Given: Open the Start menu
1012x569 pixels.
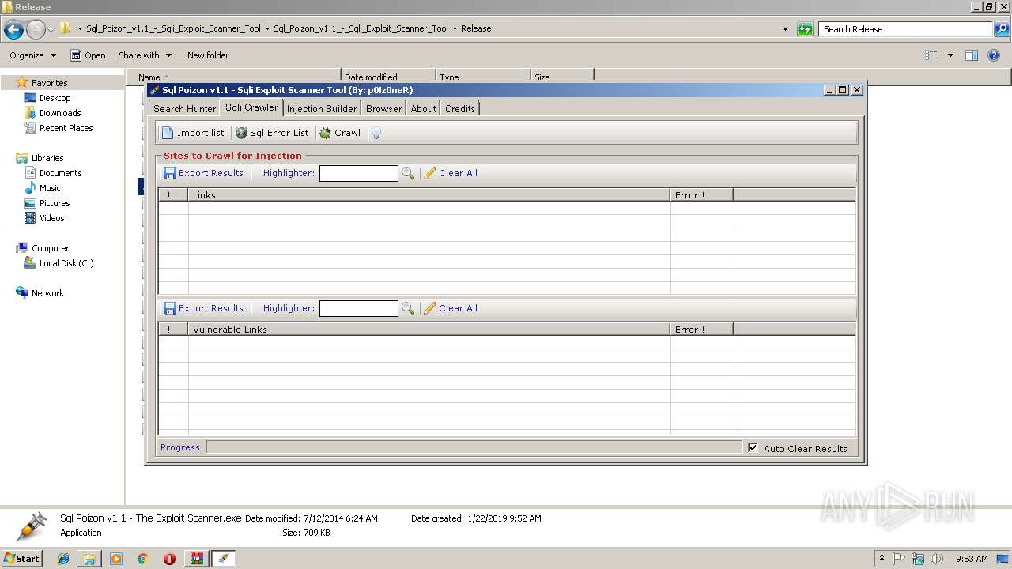Looking at the screenshot, I should (21, 558).
